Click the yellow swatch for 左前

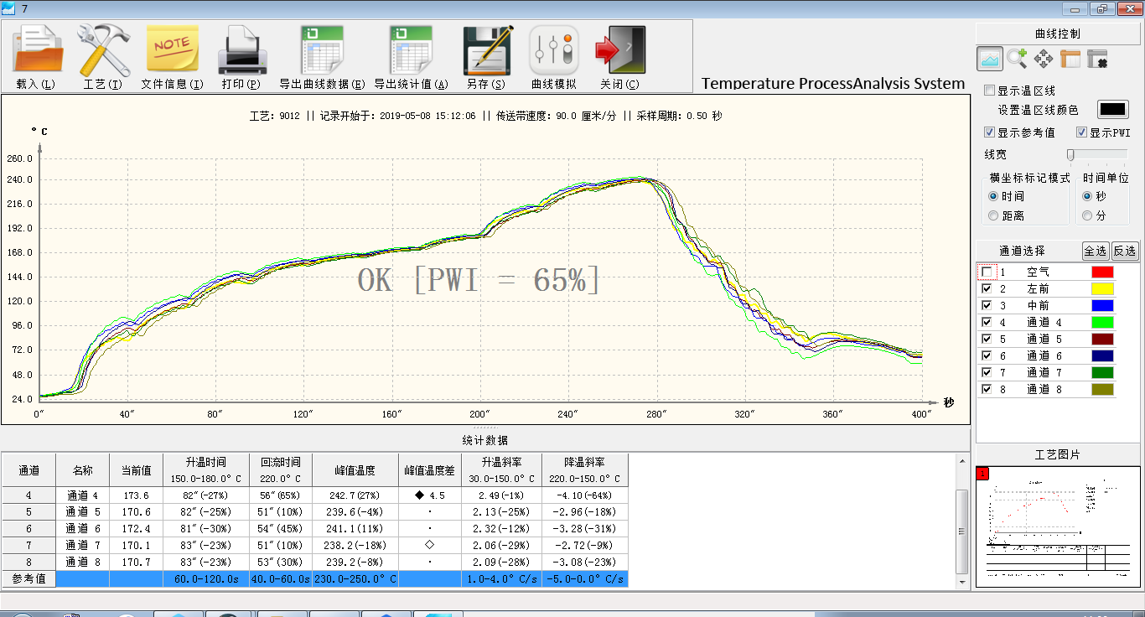pos(1102,288)
